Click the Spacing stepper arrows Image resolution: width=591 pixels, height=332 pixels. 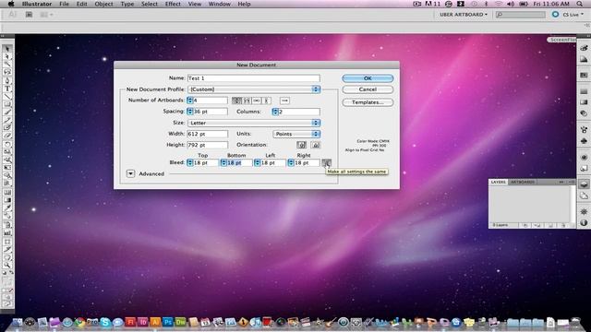(x=190, y=112)
